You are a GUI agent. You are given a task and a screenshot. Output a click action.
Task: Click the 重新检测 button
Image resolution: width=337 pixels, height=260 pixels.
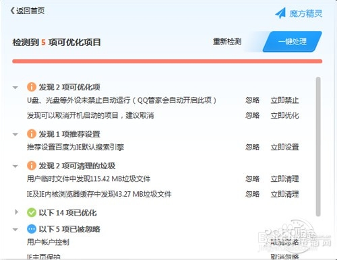[x=227, y=42]
